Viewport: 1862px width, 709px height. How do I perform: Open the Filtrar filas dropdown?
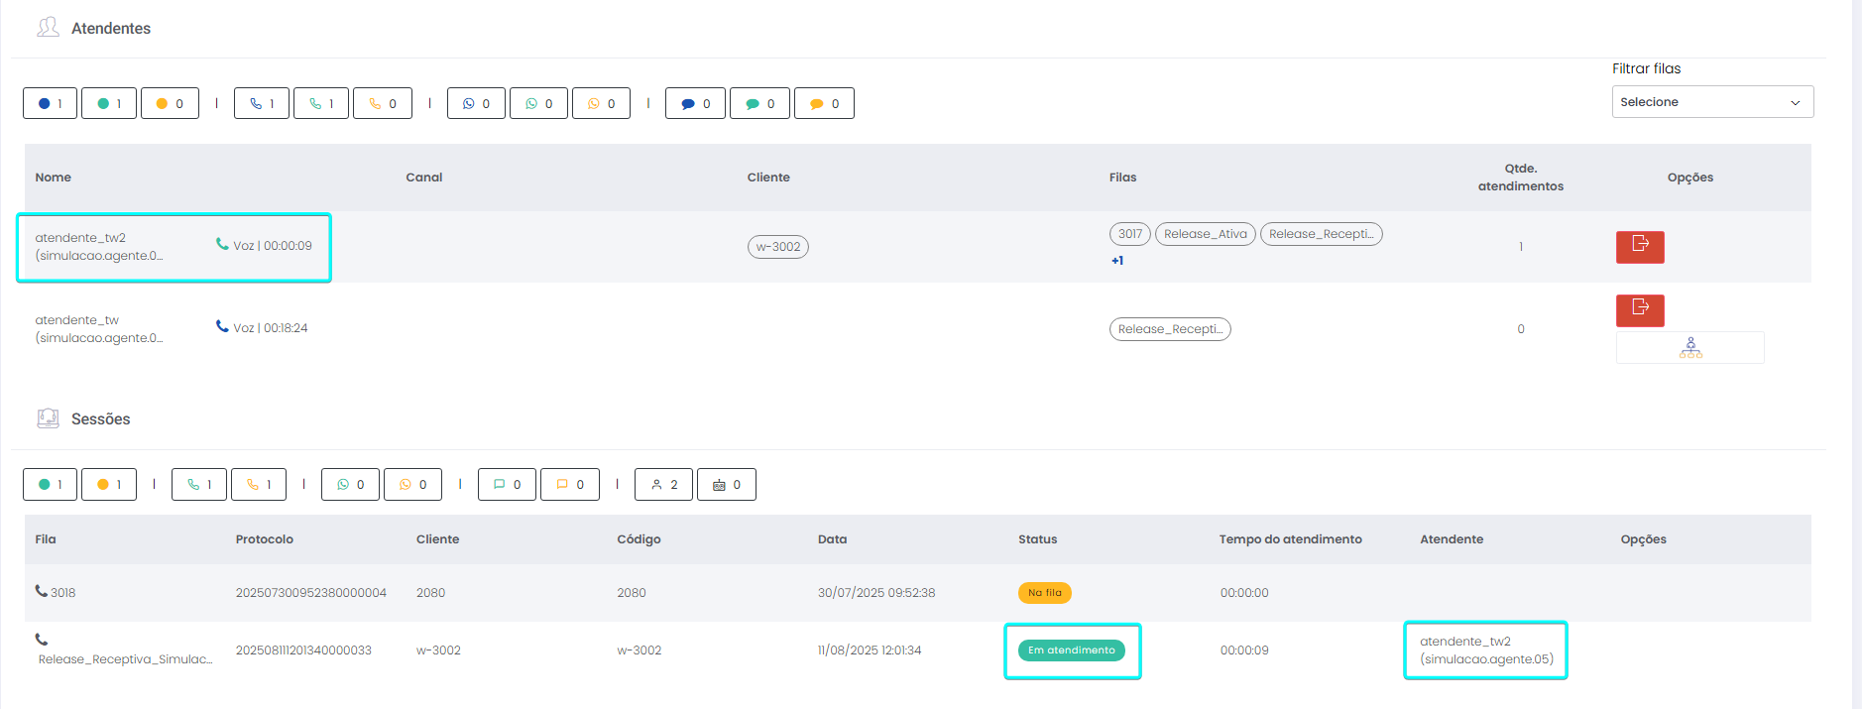[1711, 102]
